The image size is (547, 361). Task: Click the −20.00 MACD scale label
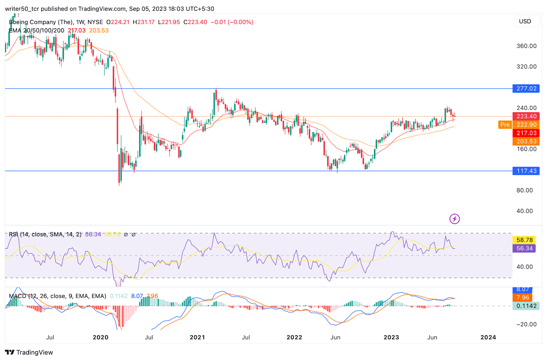[x=526, y=324]
